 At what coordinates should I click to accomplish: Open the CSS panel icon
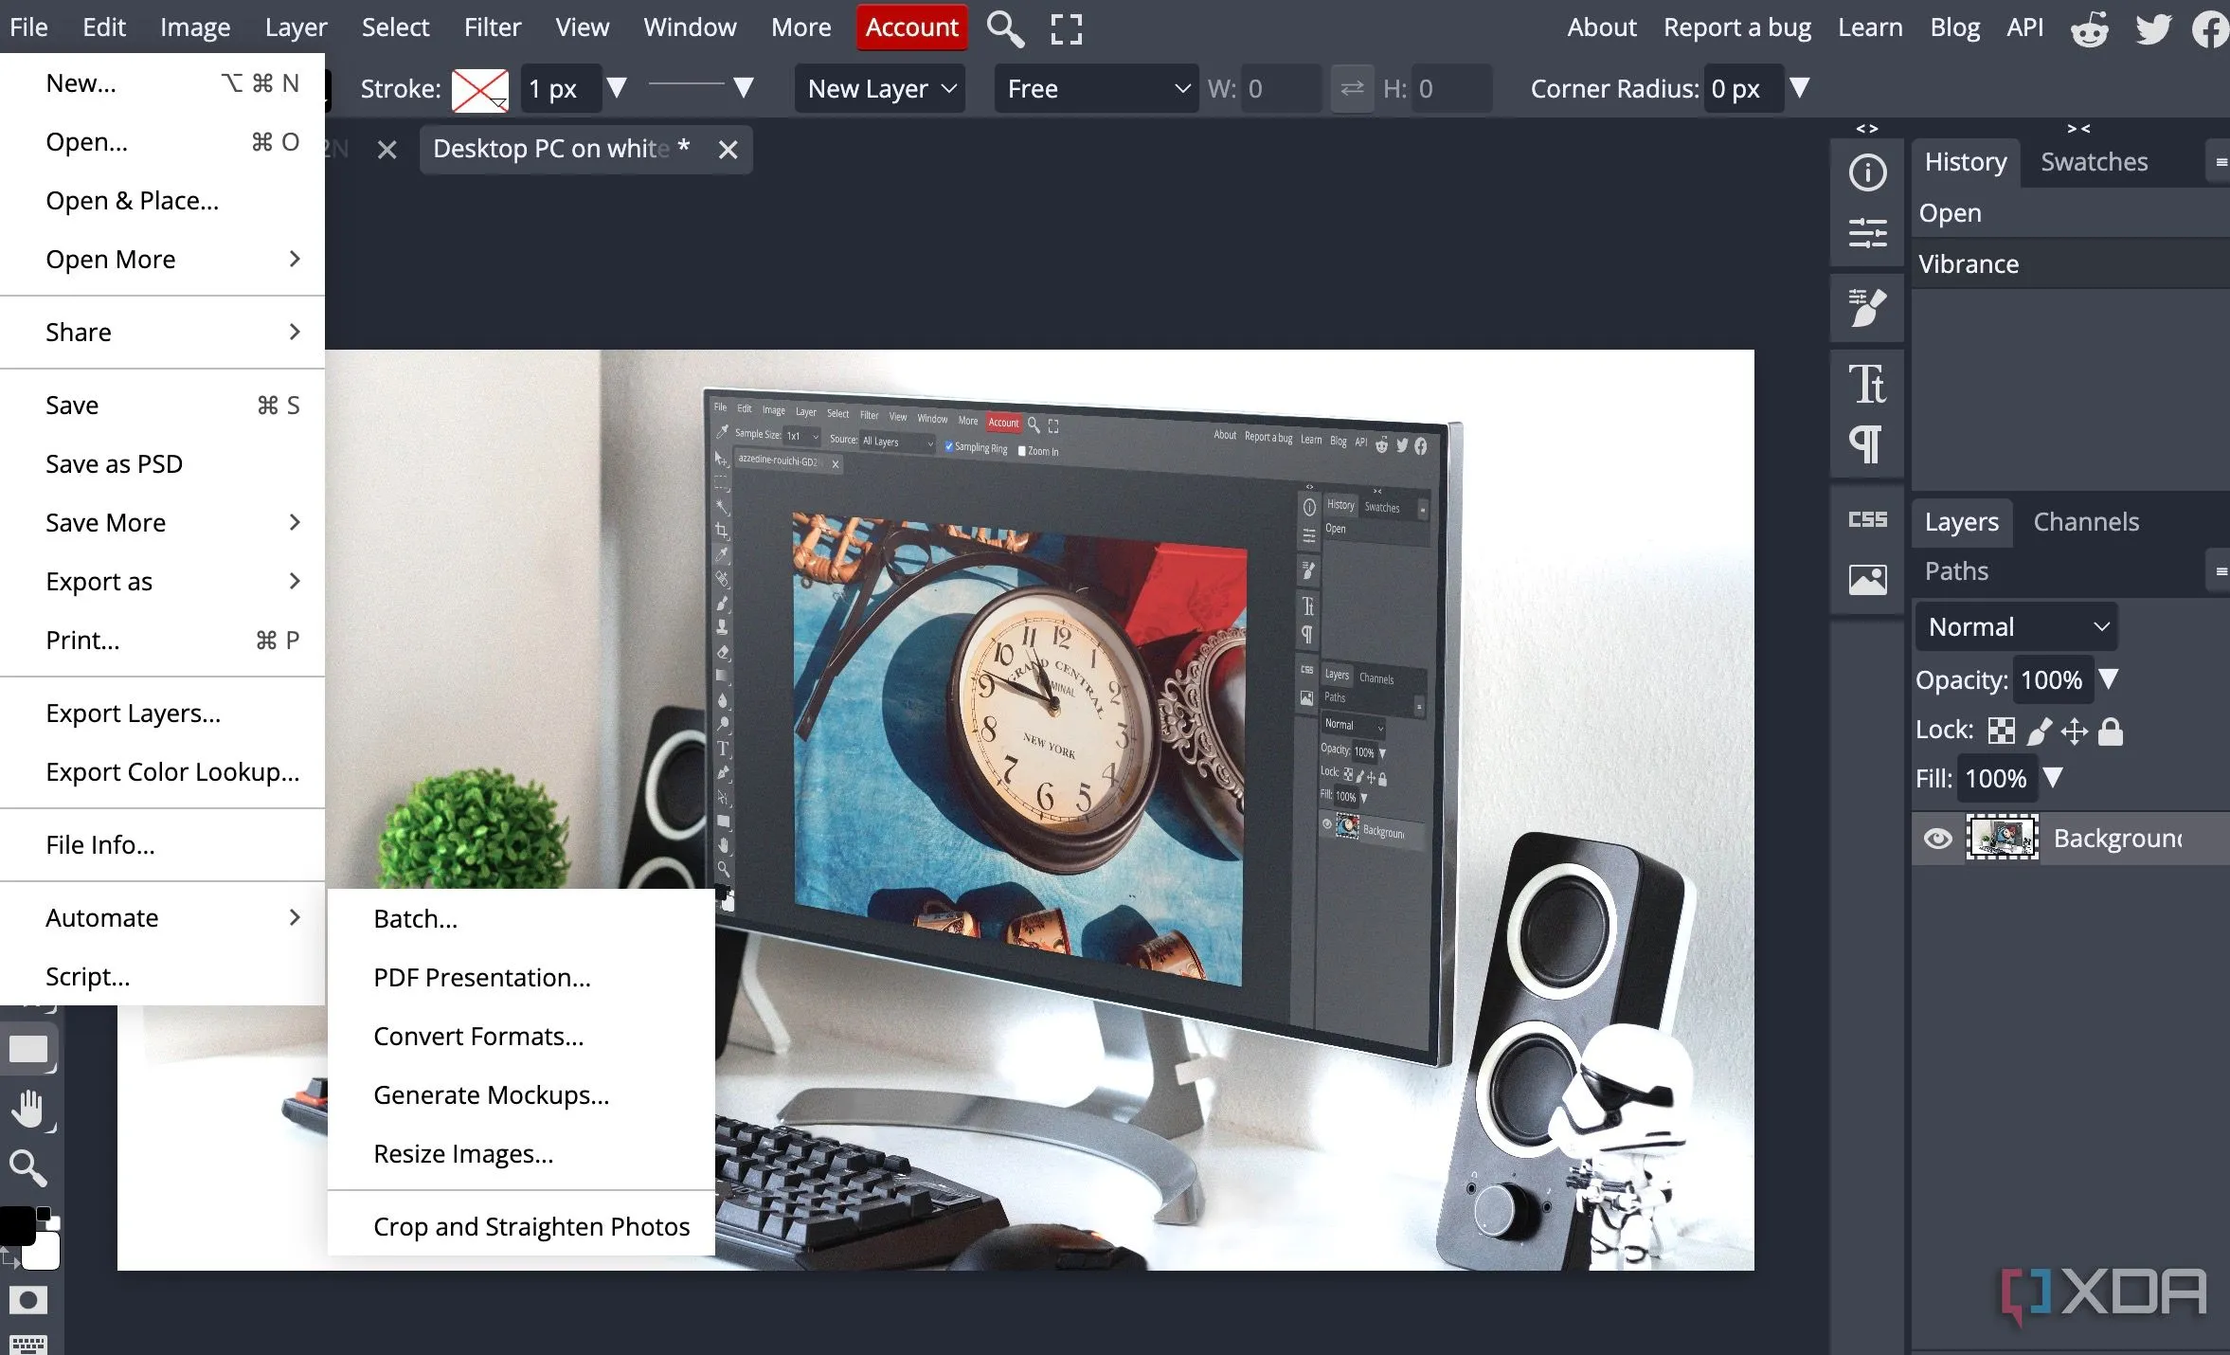pyautogui.click(x=1867, y=519)
